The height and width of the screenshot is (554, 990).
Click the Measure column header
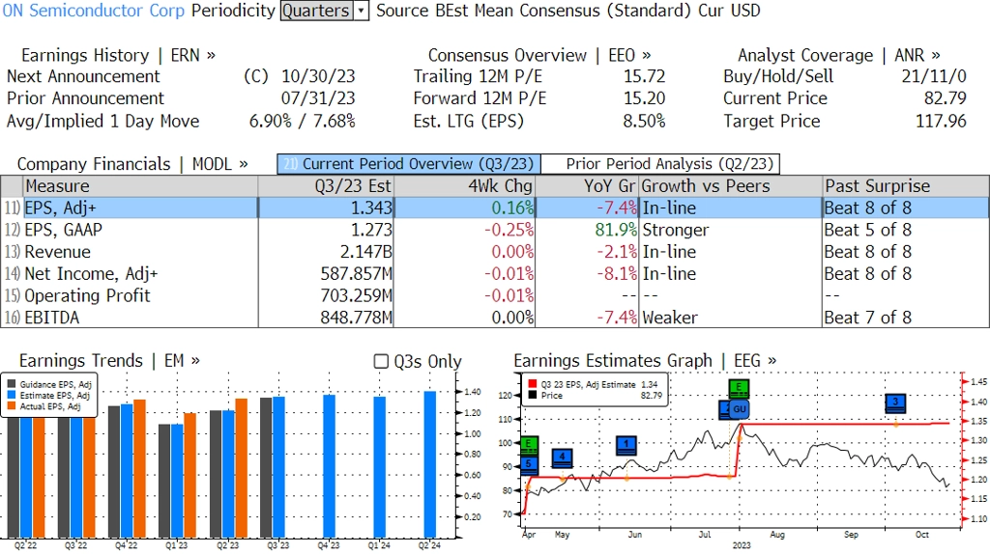[x=140, y=186]
